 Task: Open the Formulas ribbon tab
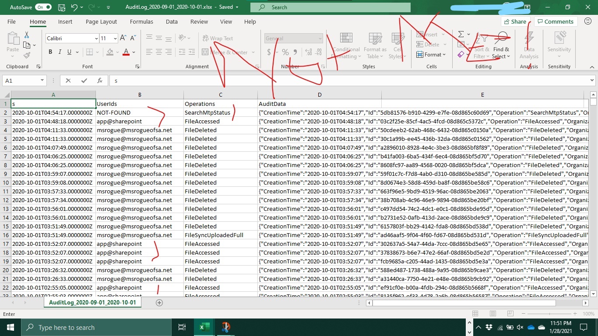click(x=141, y=21)
